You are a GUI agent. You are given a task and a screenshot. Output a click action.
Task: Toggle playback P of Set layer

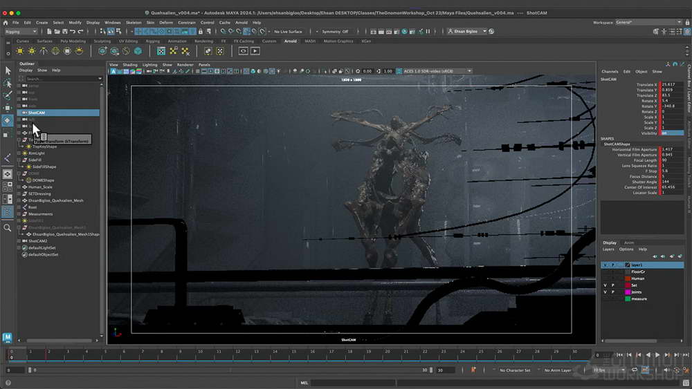point(612,285)
